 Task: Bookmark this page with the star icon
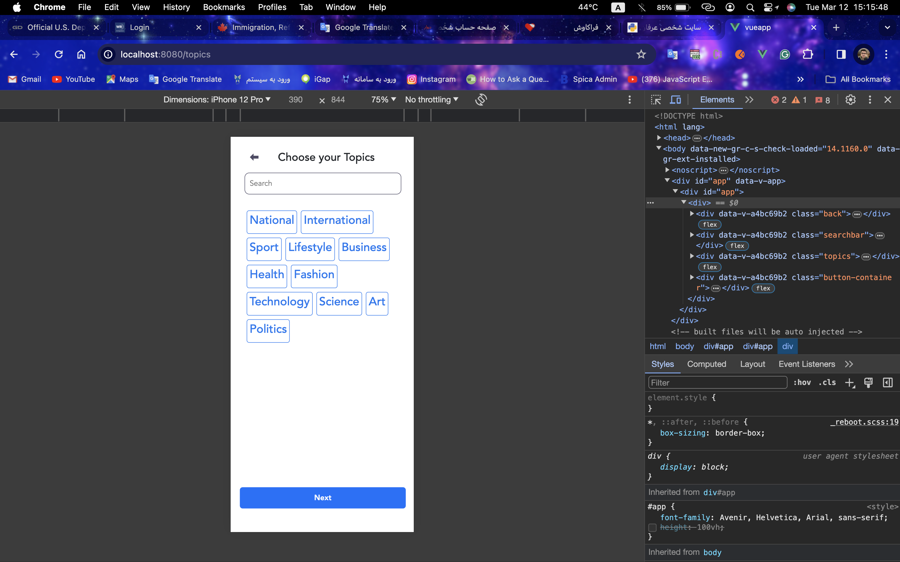click(x=641, y=54)
